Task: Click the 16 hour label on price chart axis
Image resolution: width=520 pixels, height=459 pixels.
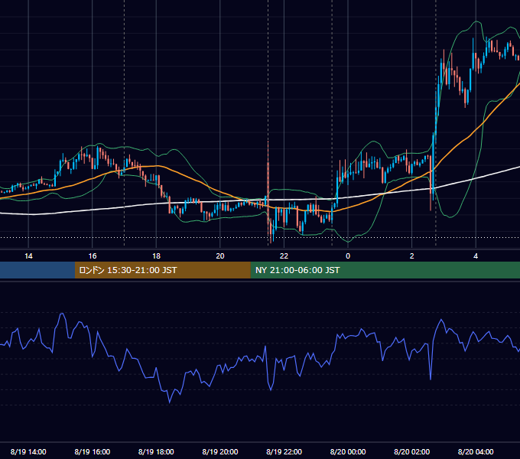Action: tap(93, 256)
